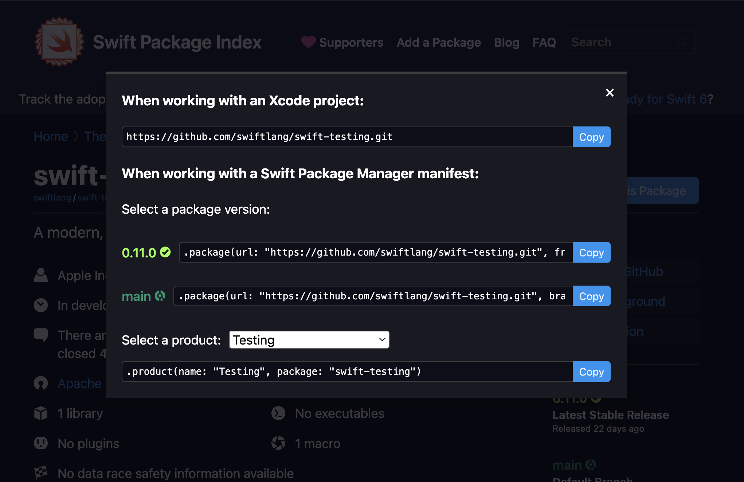
Task: Click the product snippet code field
Action: pos(347,372)
